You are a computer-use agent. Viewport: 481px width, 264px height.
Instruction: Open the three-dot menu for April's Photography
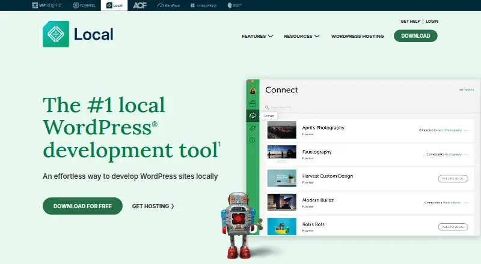pyautogui.click(x=467, y=130)
